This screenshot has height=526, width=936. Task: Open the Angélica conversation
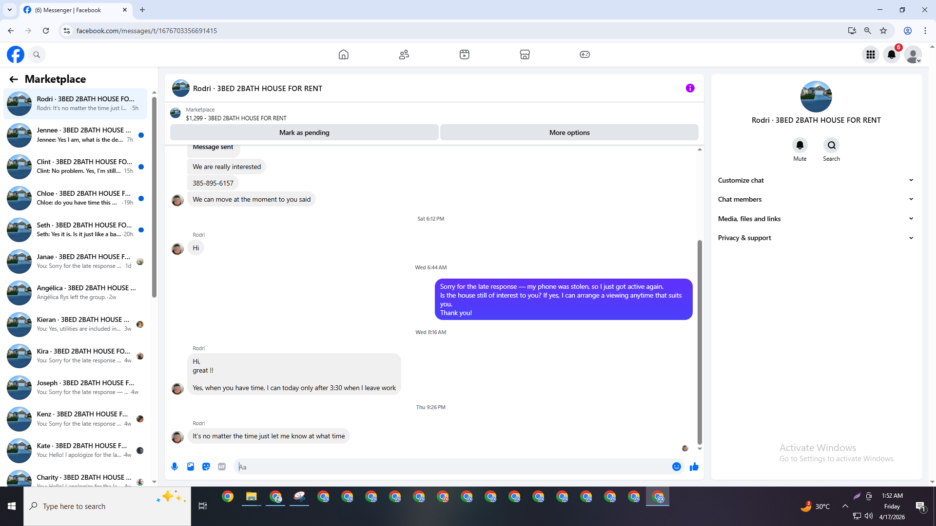(75, 293)
